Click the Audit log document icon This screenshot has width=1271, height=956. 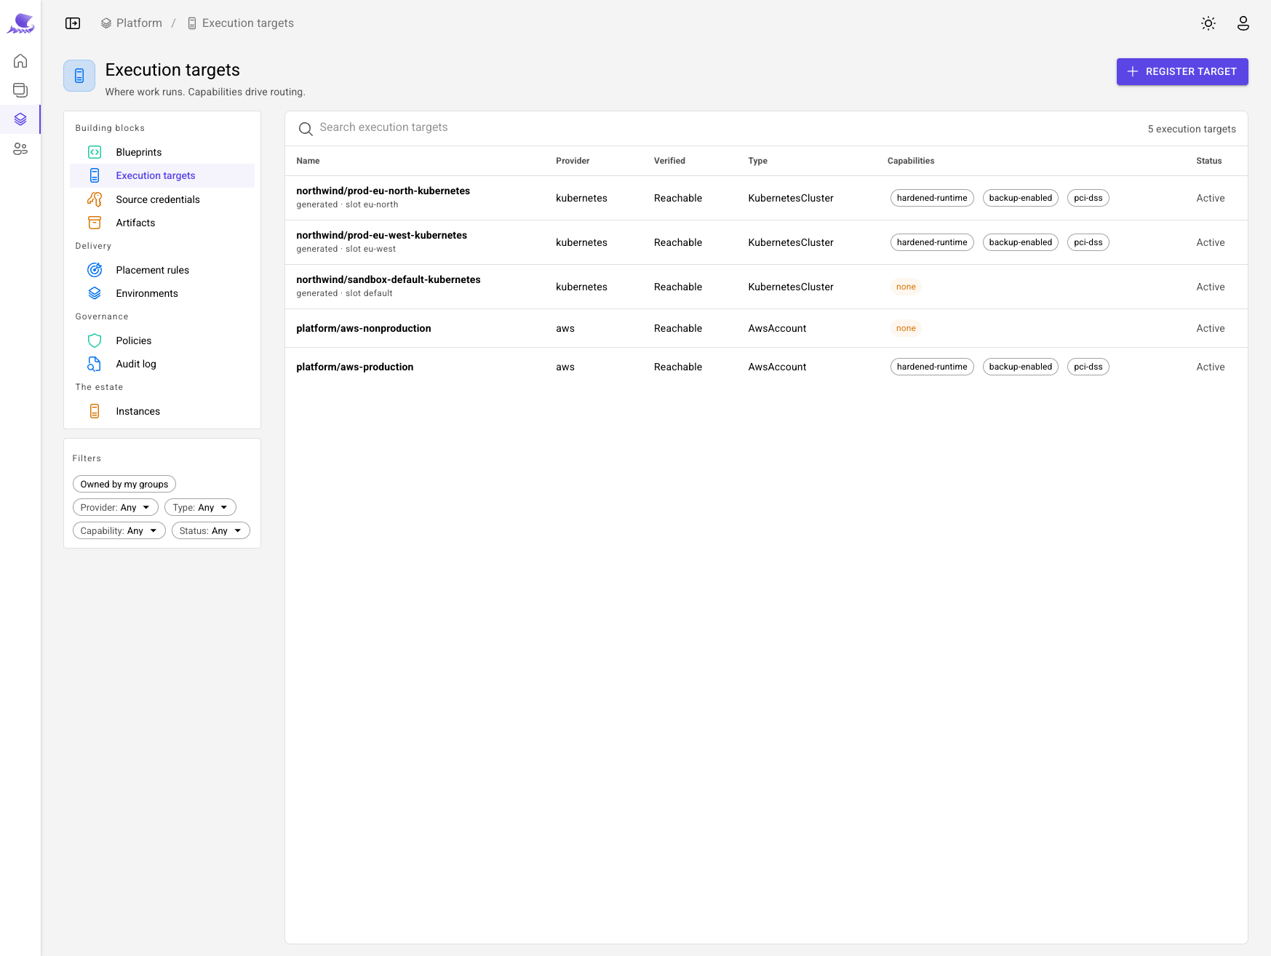click(x=95, y=364)
